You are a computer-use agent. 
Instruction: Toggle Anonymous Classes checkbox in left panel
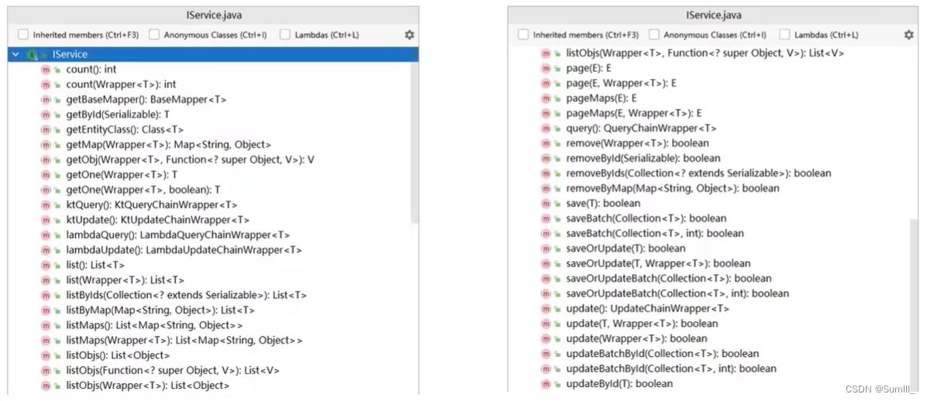pyautogui.click(x=154, y=35)
